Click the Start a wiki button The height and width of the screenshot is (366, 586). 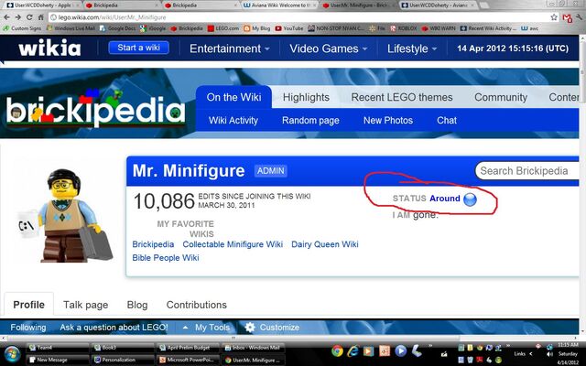[x=138, y=48]
